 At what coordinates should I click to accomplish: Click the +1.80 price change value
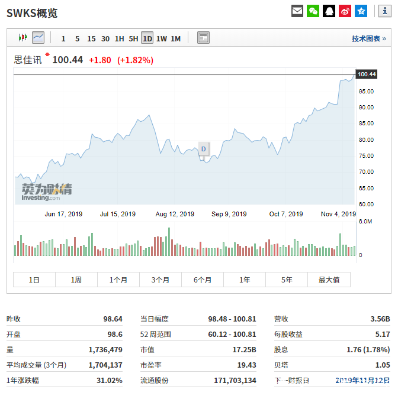99,60
